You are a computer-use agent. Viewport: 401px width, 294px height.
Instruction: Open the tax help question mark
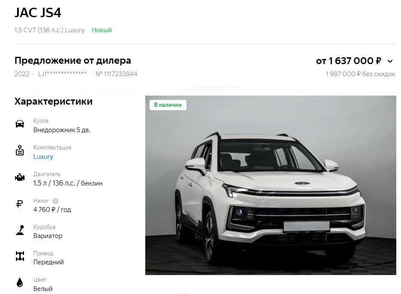(x=55, y=201)
